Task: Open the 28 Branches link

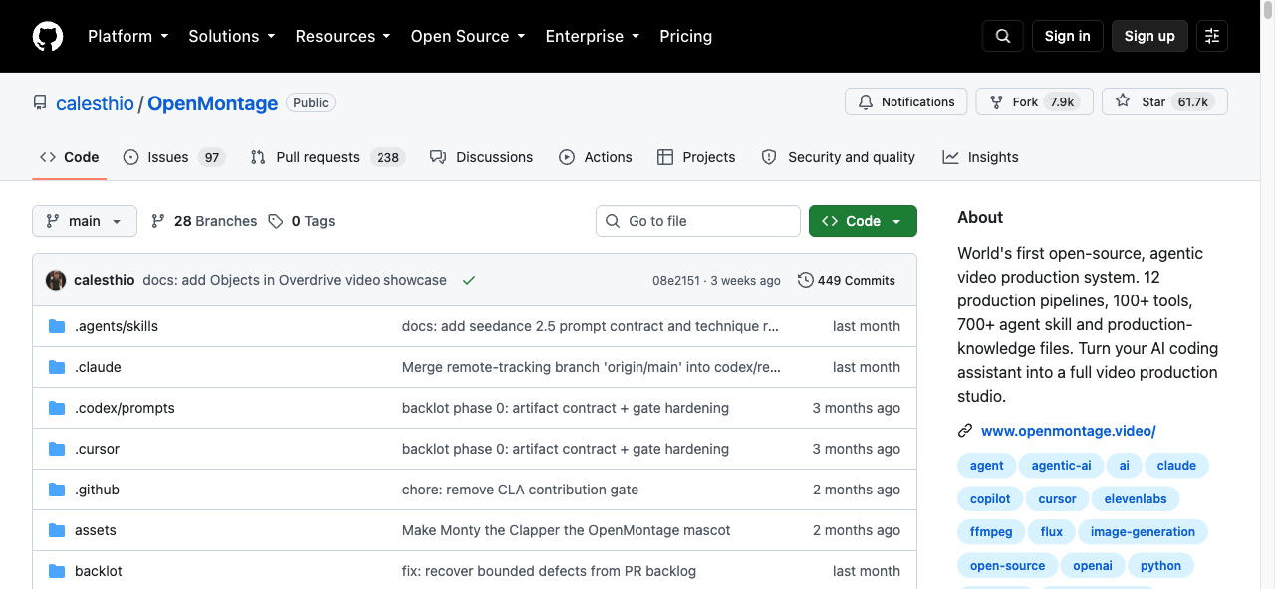Action: tap(204, 221)
